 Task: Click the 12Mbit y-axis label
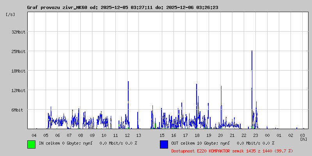(18, 90)
